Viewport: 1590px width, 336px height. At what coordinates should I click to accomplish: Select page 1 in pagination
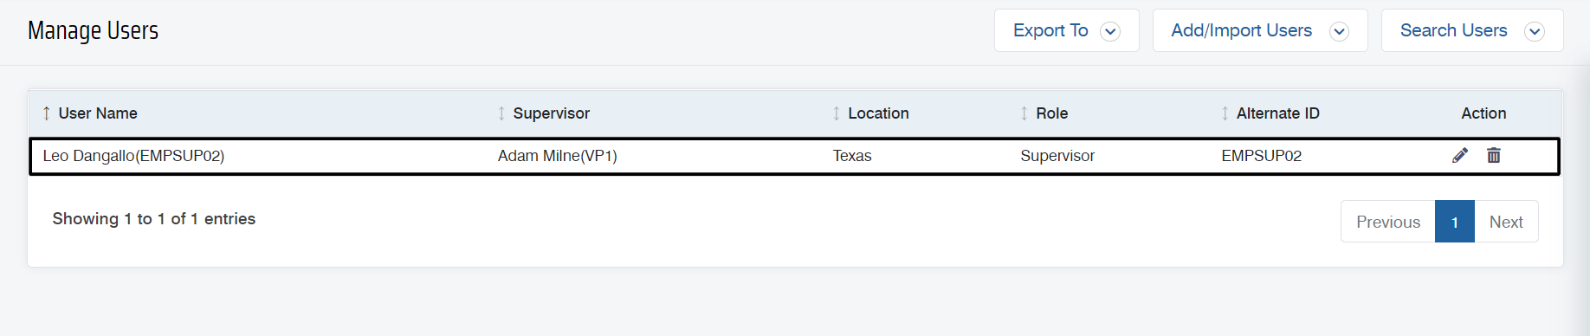(x=1455, y=222)
